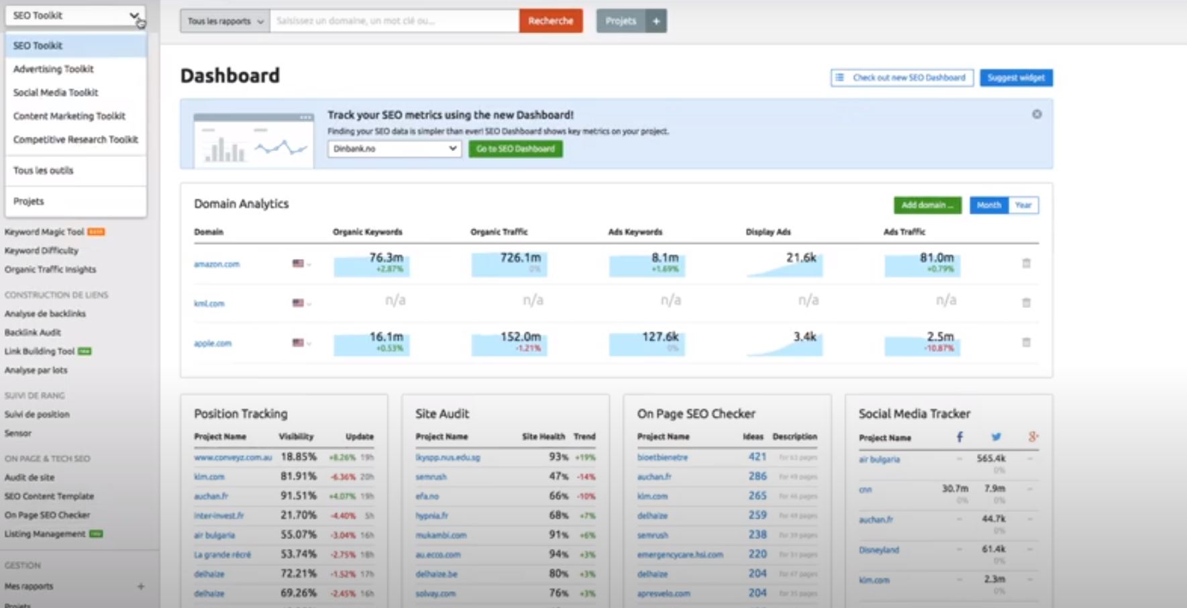Click Check out new SEO Dashboard button
The image size is (1187, 608).
pyautogui.click(x=902, y=78)
